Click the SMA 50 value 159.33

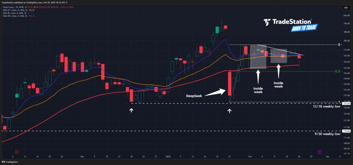click(x=31, y=16)
